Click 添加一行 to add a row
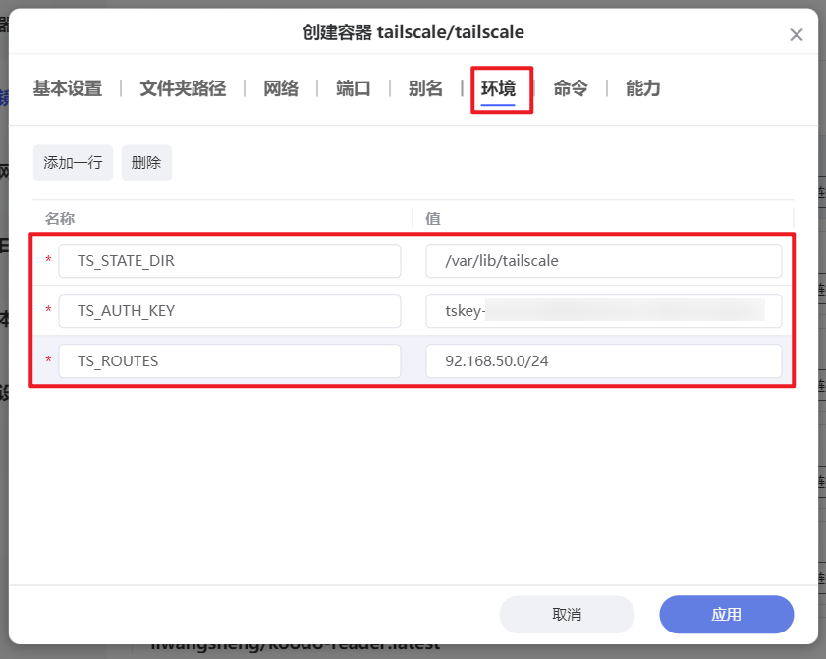The height and width of the screenshot is (659, 826). click(x=72, y=162)
